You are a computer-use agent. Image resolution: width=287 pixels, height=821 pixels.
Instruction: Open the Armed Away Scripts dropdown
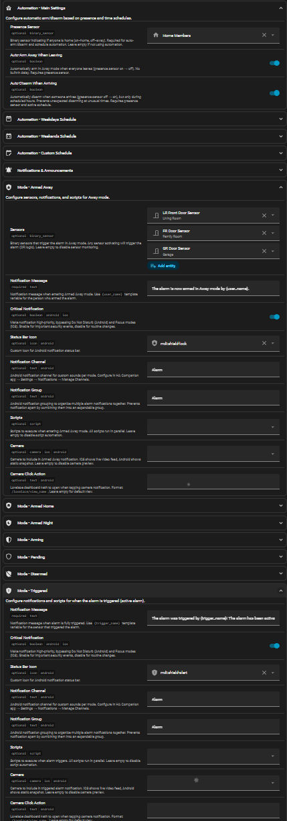[x=213, y=426]
